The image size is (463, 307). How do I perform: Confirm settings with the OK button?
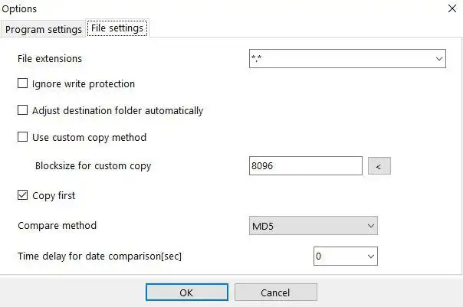186,292
